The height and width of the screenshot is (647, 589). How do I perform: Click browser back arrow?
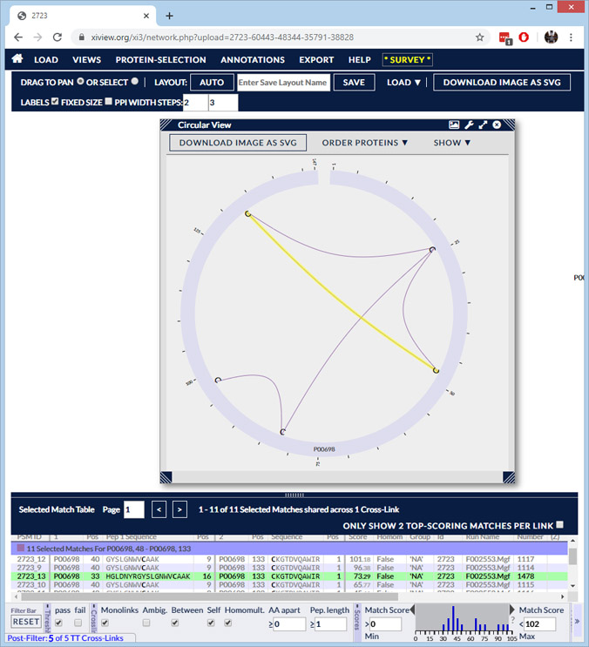[18, 37]
